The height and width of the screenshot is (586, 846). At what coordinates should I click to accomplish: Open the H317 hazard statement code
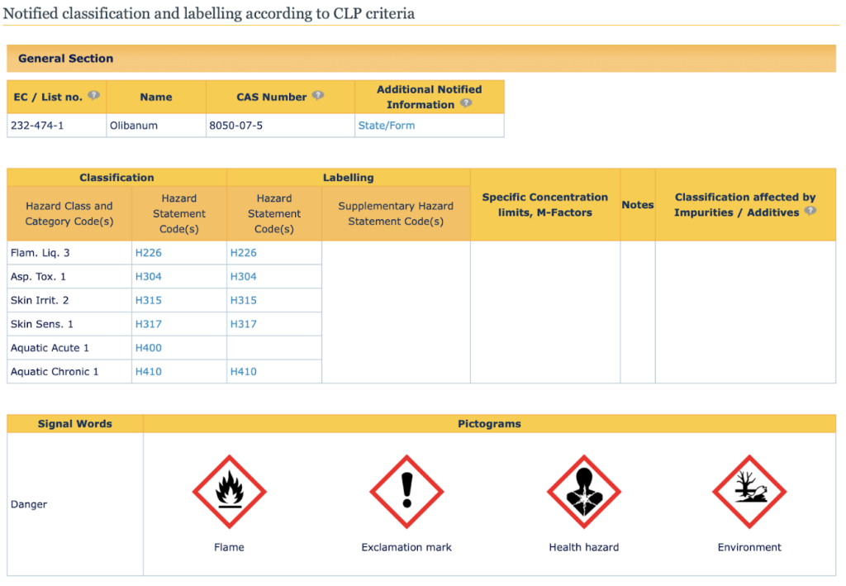(148, 323)
